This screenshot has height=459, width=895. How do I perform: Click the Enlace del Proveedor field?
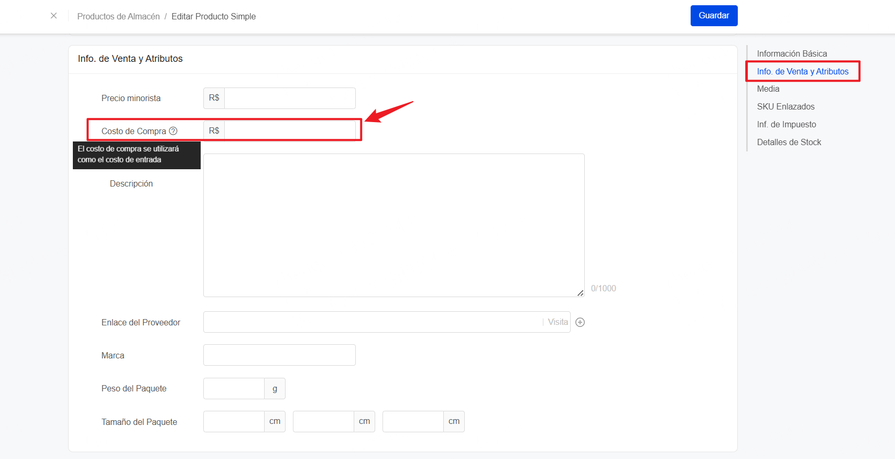point(372,322)
